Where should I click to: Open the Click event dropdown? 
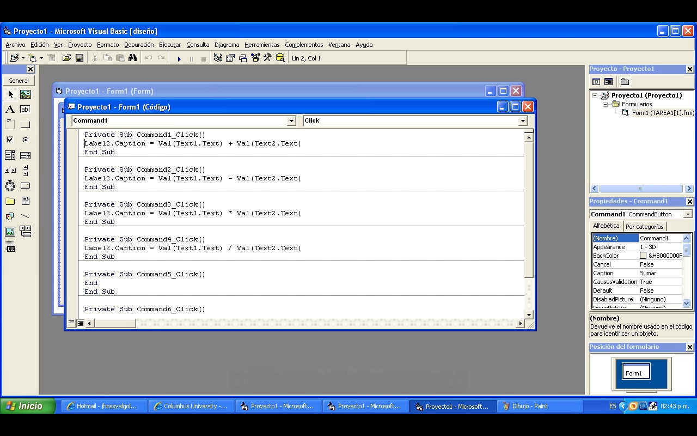pyautogui.click(x=522, y=120)
